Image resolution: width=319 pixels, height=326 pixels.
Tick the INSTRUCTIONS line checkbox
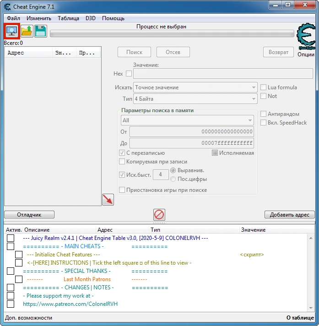[19, 263]
